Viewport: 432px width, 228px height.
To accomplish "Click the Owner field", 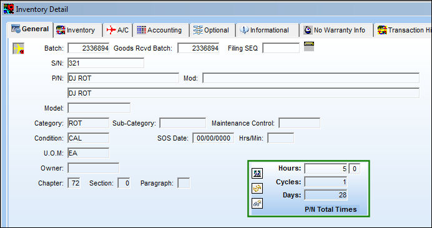I will (x=94, y=168).
